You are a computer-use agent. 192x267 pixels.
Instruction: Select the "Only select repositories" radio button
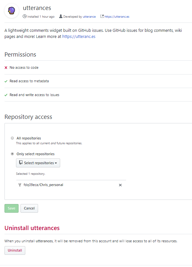(x=12, y=154)
